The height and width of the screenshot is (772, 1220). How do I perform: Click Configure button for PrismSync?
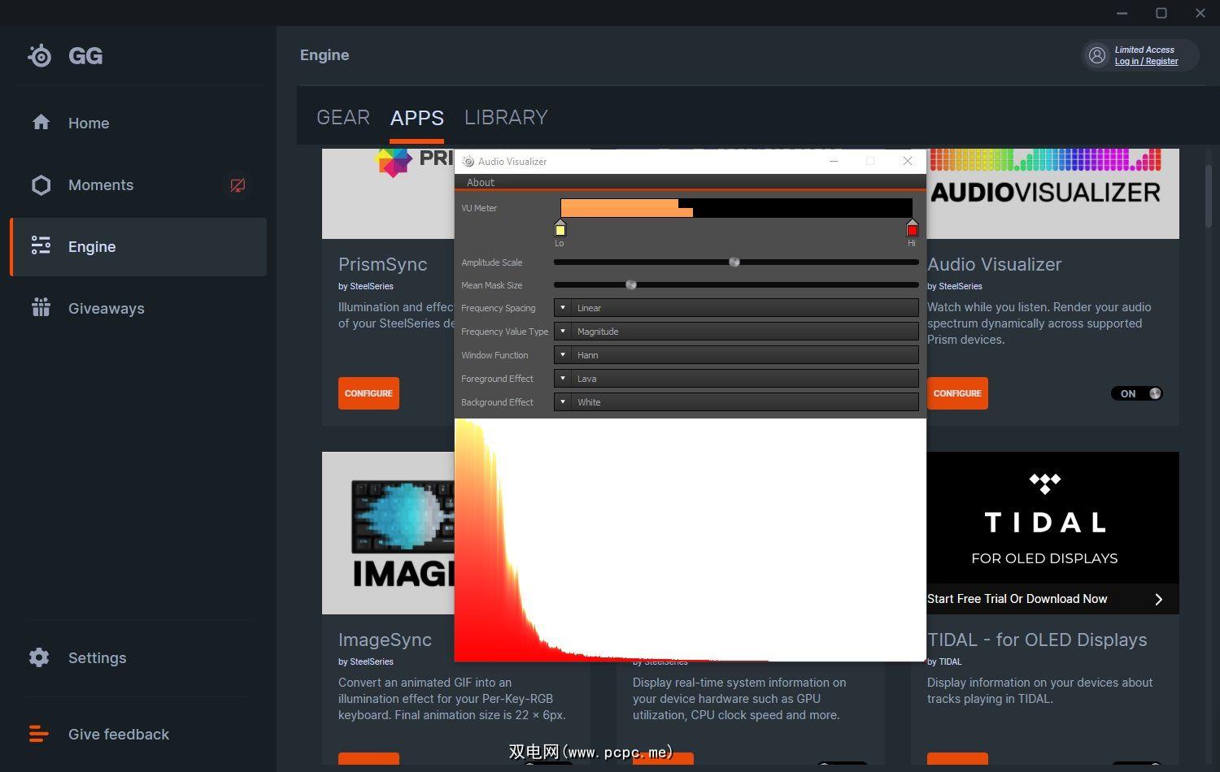pos(368,393)
